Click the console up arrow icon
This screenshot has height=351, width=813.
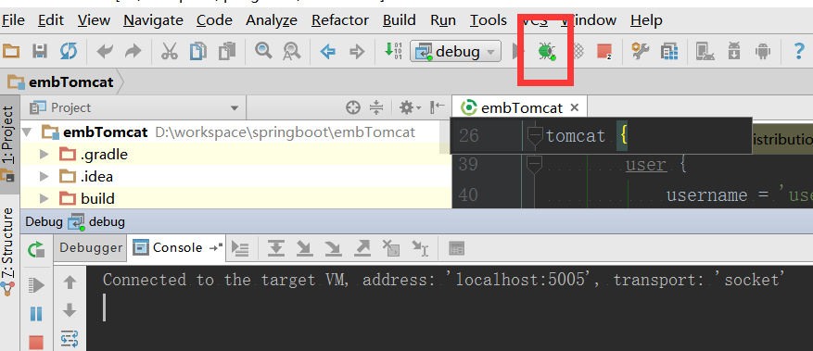click(70, 282)
